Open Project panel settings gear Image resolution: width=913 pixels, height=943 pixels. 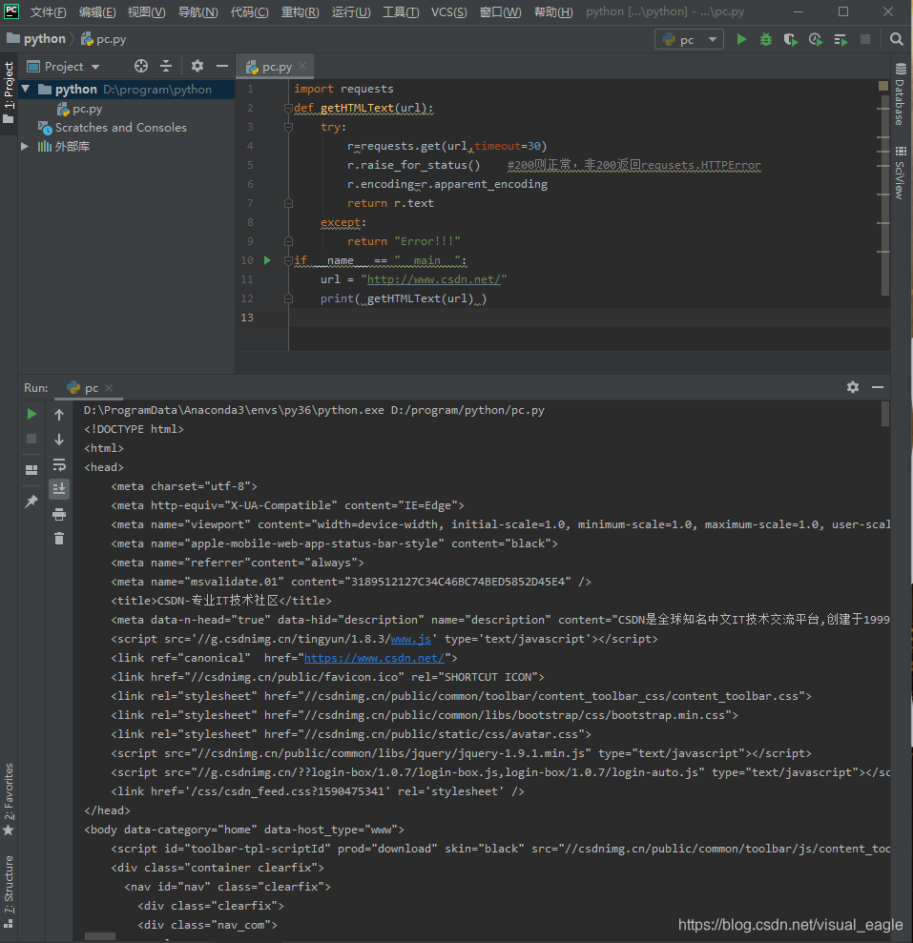(x=197, y=66)
